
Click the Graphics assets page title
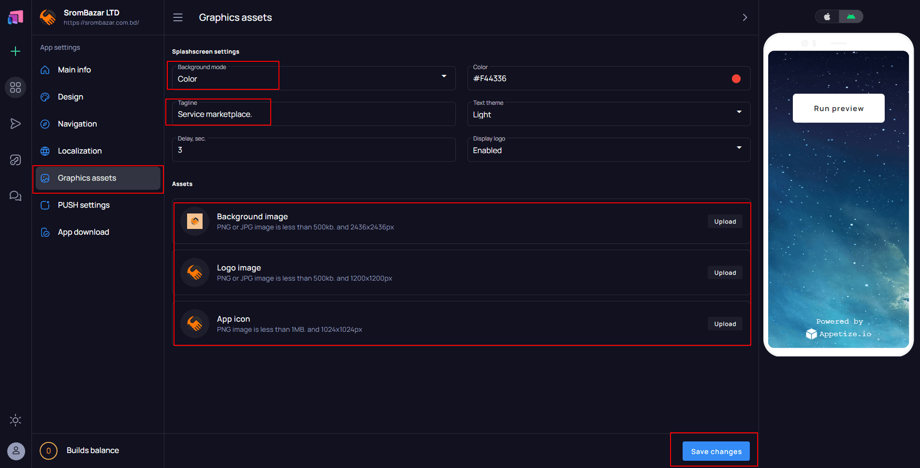(x=235, y=17)
